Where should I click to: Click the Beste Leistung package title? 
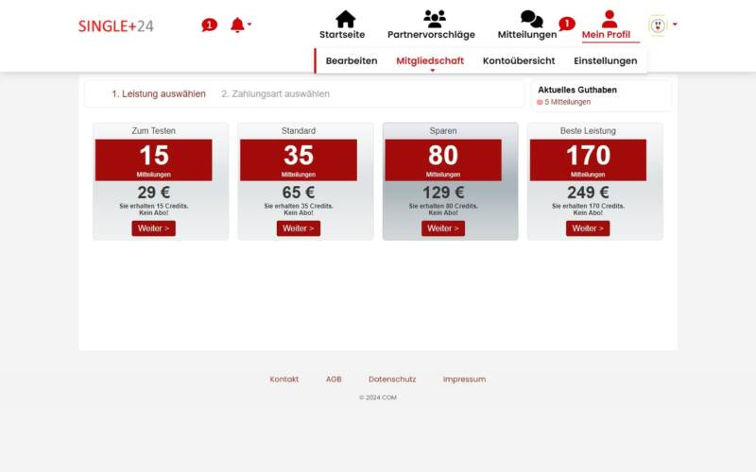click(588, 130)
